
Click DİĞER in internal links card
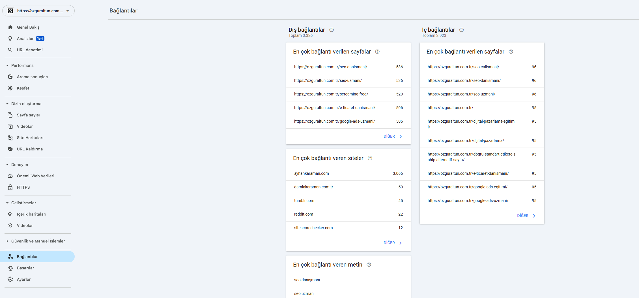point(526,216)
